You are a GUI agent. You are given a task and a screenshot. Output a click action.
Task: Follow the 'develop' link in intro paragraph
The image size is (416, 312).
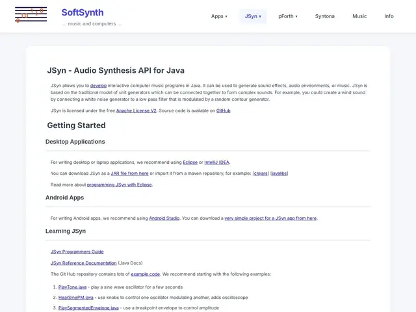(x=98, y=86)
